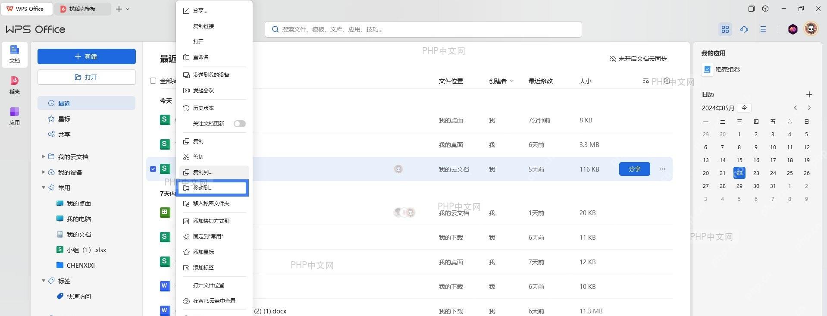Select 重命名 from the context menu

pos(214,57)
